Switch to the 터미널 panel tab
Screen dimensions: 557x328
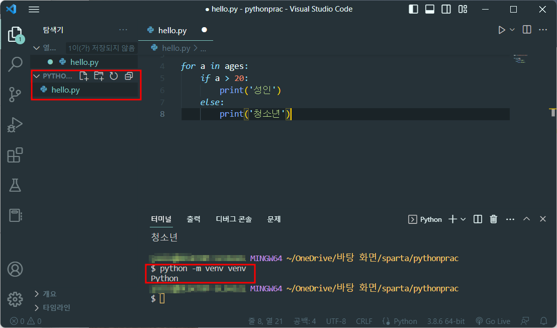pos(161,219)
